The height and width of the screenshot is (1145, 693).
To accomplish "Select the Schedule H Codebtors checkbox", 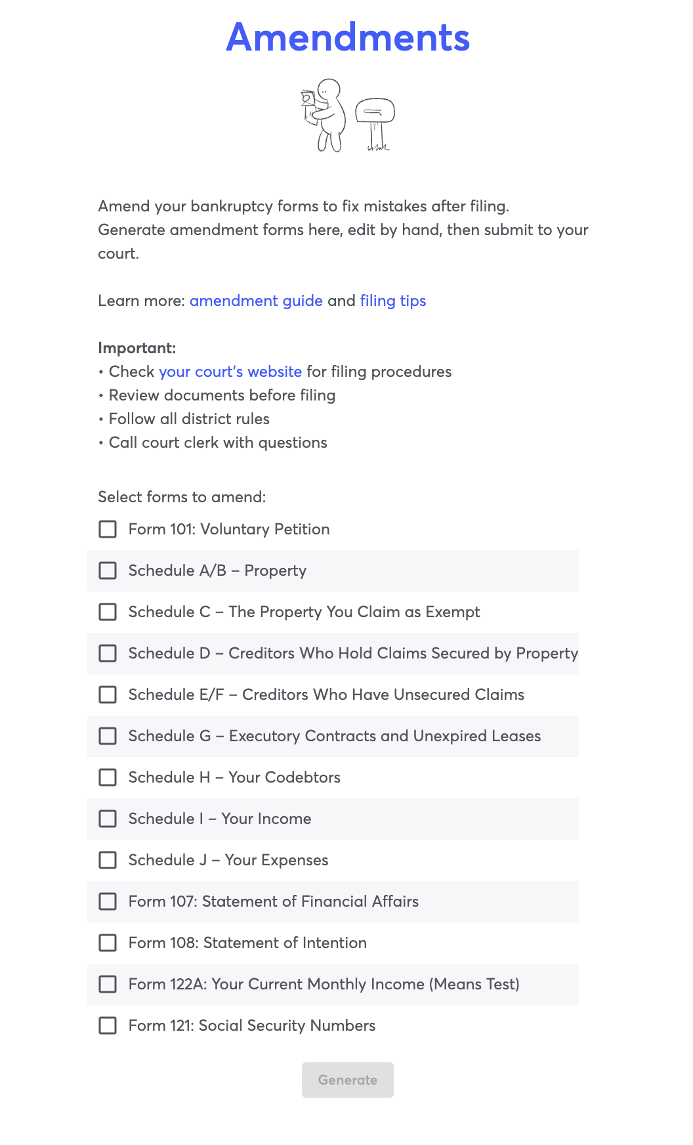I will tap(108, 777).
